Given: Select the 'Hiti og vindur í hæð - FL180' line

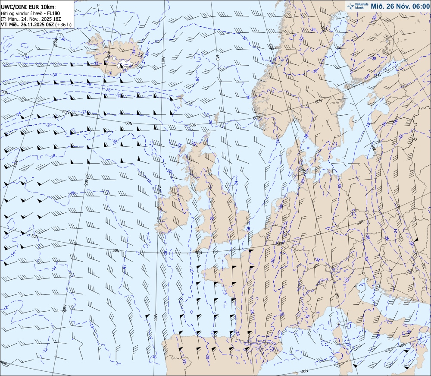Looking at the screenshot, I should (31, 13).
